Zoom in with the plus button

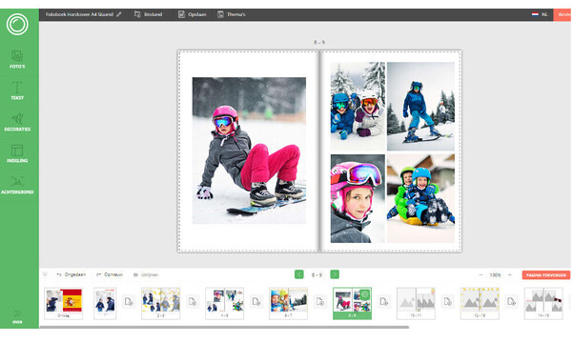pyautogui.click(x=510, y=274)
